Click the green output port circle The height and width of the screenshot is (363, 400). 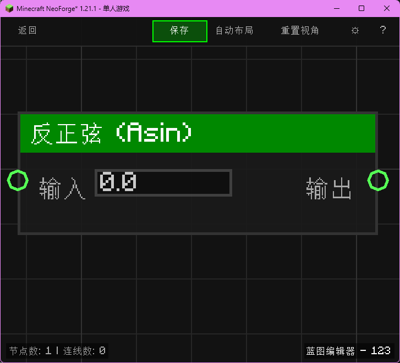coord(378,180)
